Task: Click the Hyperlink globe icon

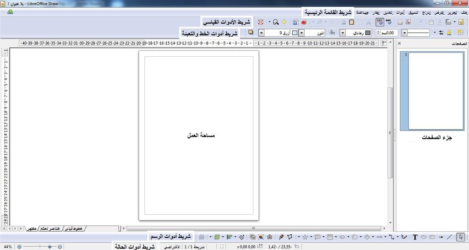Action: coord(295,22)
